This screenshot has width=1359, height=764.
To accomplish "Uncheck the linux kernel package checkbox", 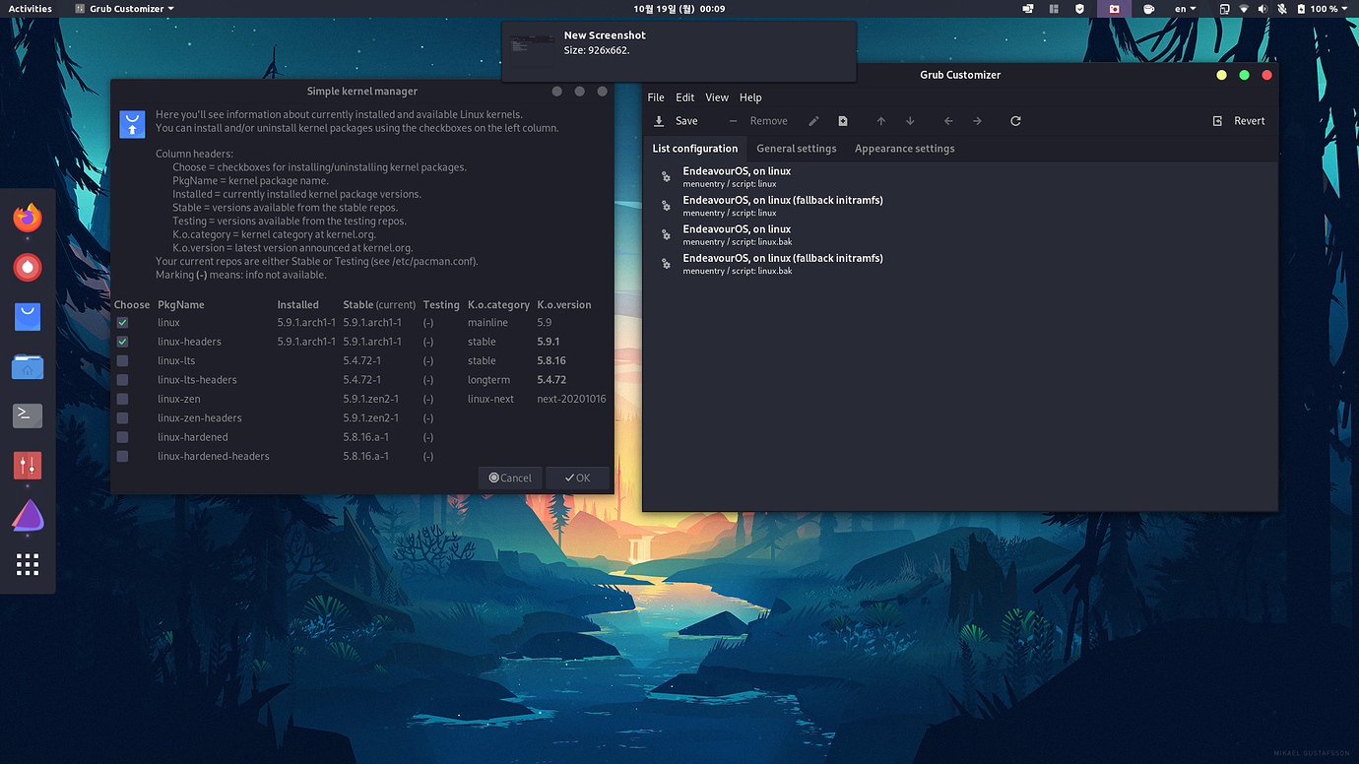I will coord(122,323).
